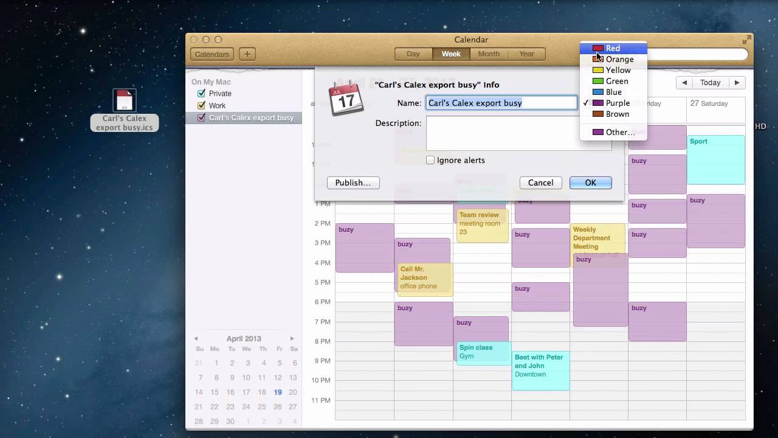Switch to Day view
Viewport: 778px width, 438px height.
point(413,54)
